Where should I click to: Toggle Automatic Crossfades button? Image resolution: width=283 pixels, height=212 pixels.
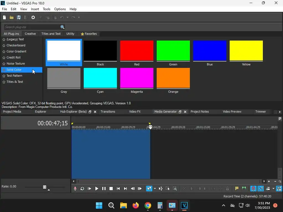click(x=261, y=189)
